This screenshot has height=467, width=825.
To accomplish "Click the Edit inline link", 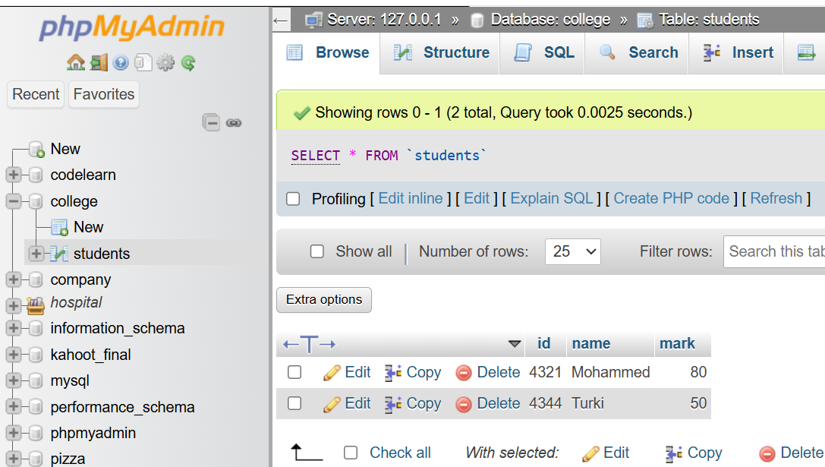I will point(411,198).
